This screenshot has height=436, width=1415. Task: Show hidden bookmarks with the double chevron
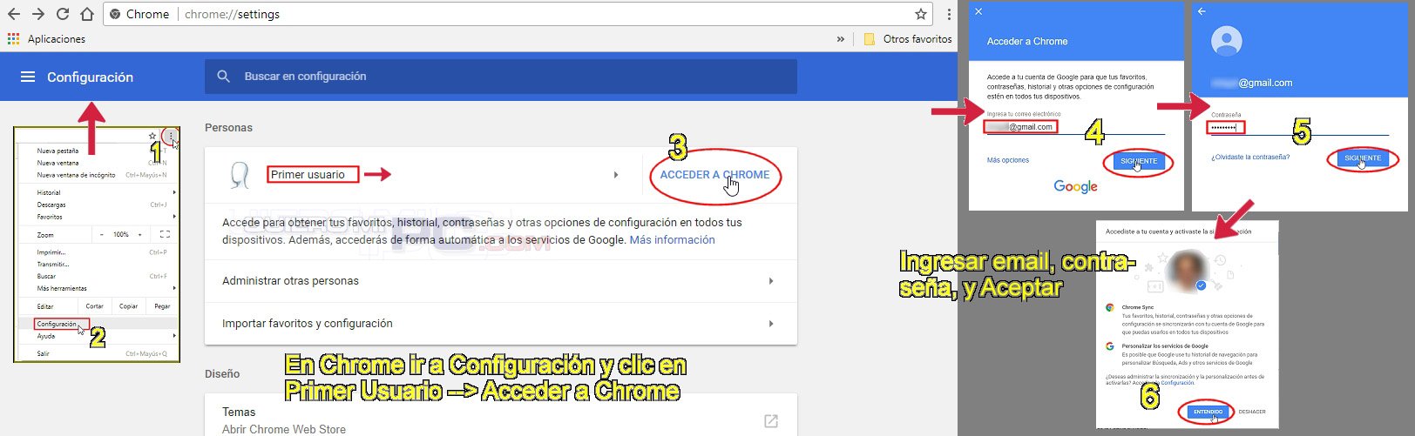(x=840, y=38)
